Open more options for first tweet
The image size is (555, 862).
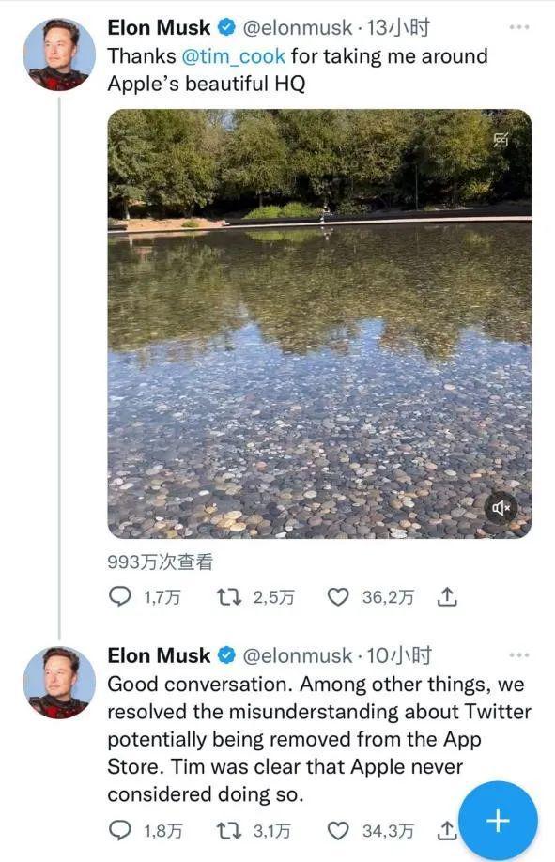tap(518, 26)
